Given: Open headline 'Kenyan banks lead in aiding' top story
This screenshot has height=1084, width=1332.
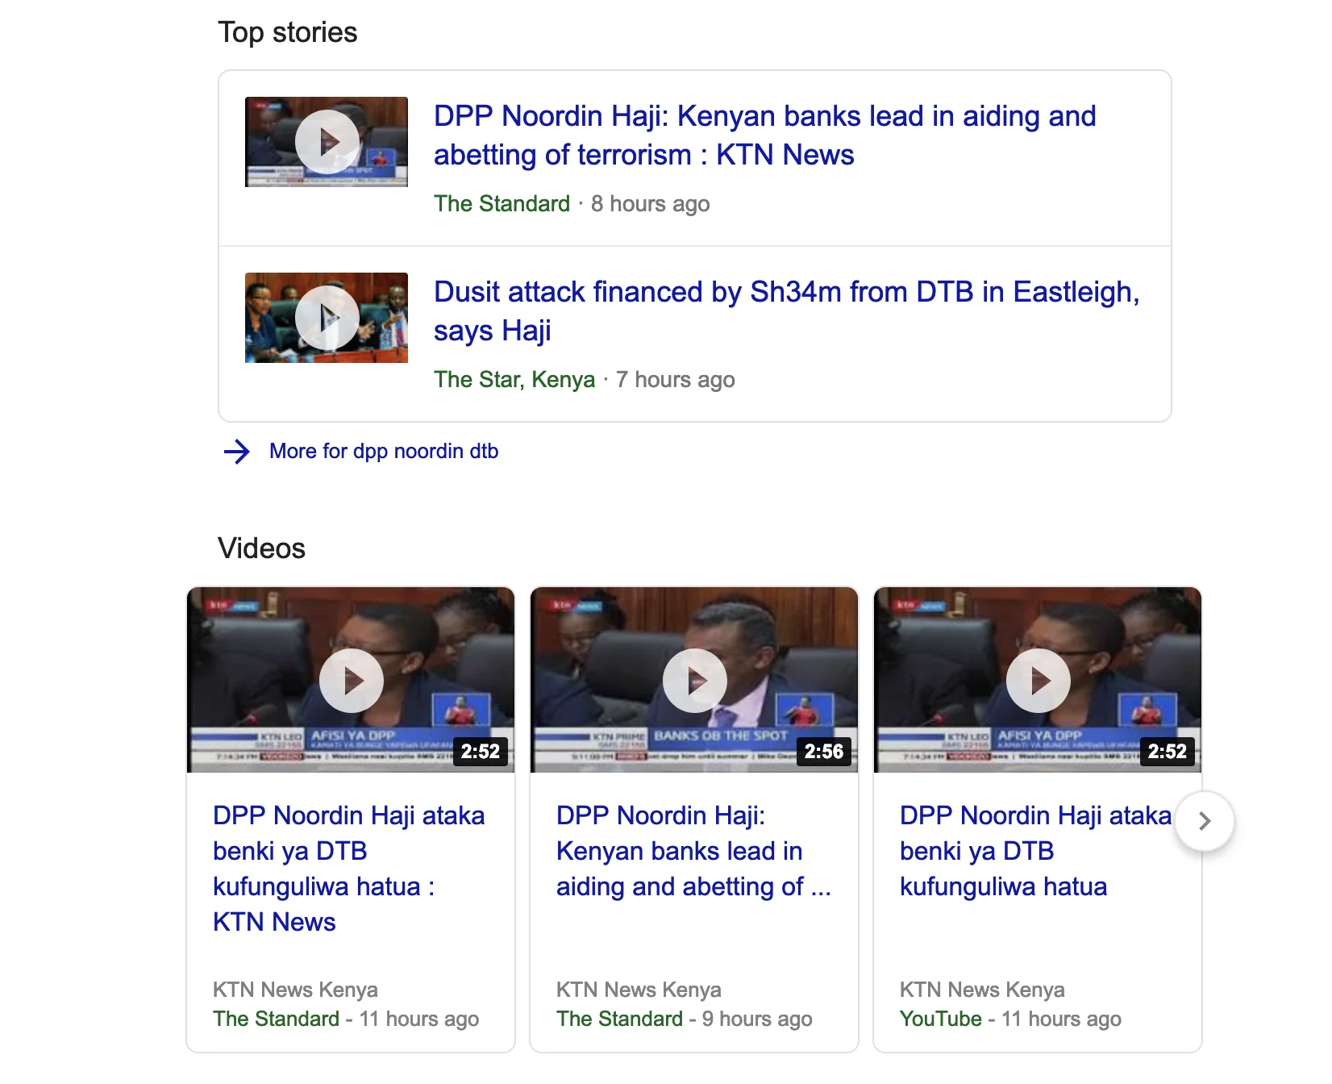Looking at the screenshot, I should click(764, 135).
